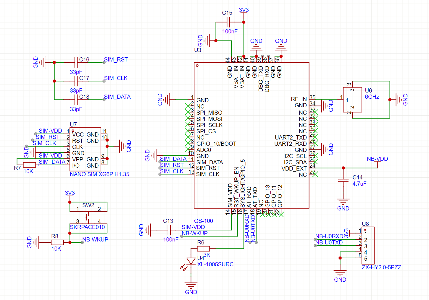Select the R7 resistor symbol

[30, 165]
